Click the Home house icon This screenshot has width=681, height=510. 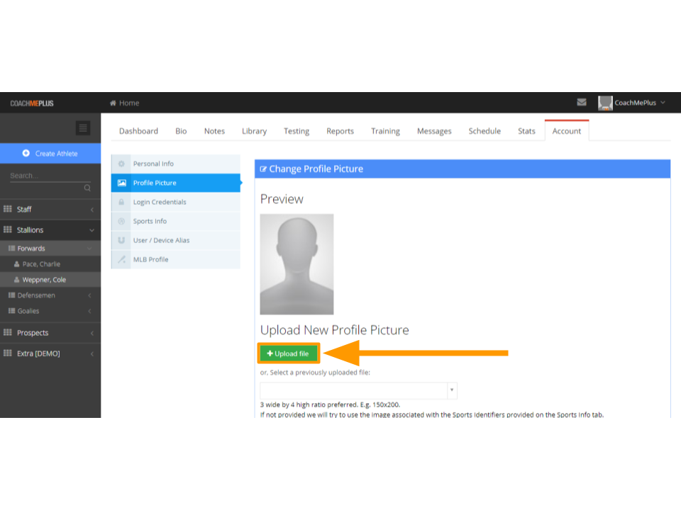click(x=113, y=103)
